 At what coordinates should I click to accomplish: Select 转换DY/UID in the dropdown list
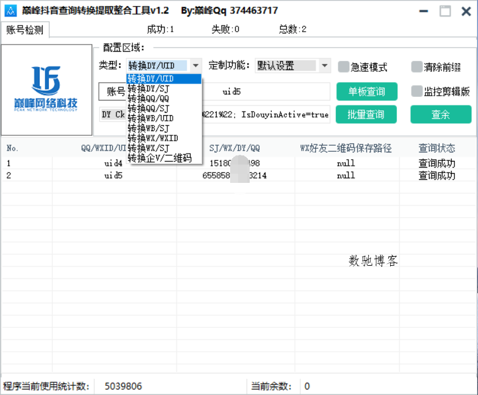click(164, 79)
